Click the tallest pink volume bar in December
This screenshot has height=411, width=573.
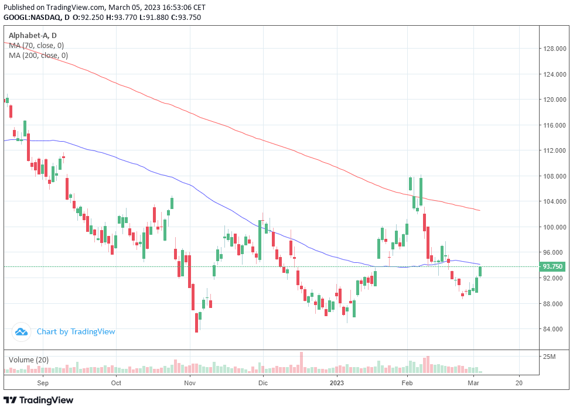(302, 362)
